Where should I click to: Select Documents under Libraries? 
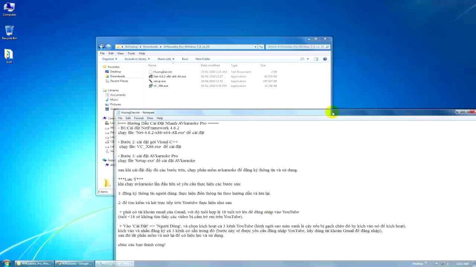click(118, 95)
